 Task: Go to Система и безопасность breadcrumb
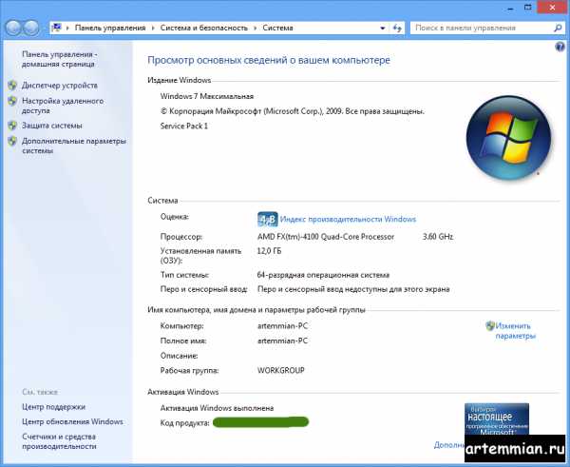[x=204, y=28]
